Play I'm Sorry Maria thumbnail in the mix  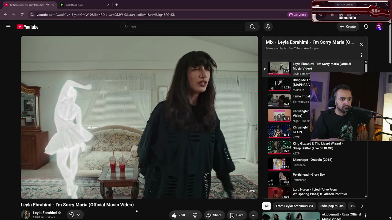pos(279,68)
